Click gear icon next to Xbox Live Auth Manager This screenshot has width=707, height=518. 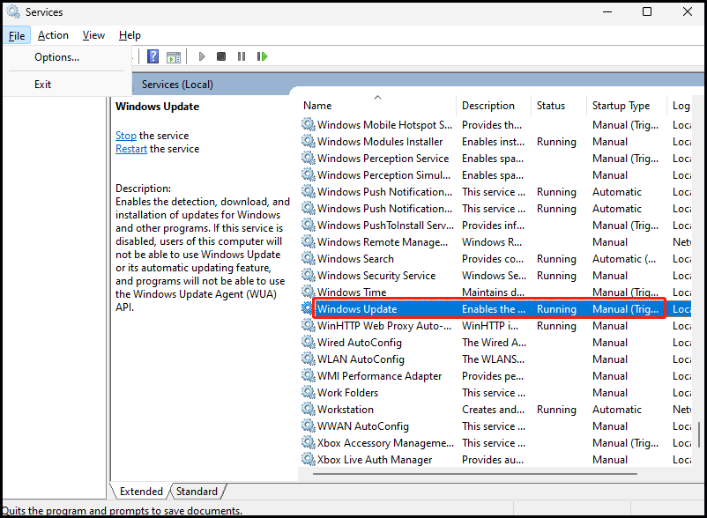click(309, 459)
